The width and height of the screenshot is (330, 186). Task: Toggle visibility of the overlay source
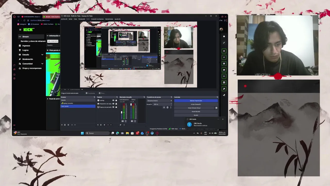(113, 100)
